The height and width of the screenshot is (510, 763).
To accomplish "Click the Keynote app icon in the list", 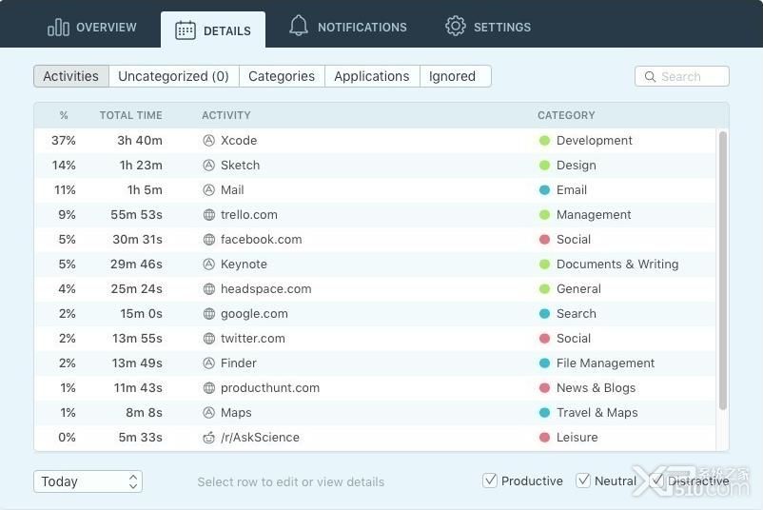I will (x=208, y=265).
